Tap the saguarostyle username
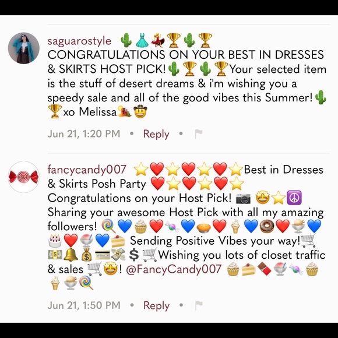338x338 pixels. [x=79, y=41]
